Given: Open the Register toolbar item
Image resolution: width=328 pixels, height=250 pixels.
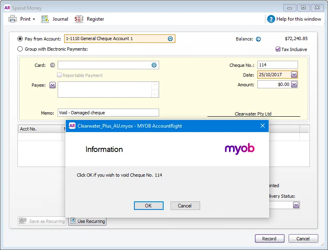Looking at the screenshot, I should (95, 19).
